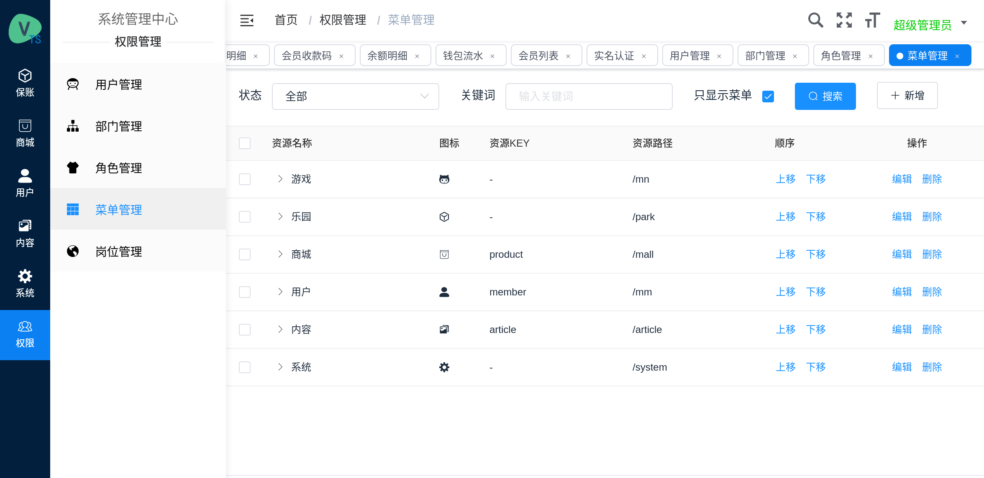Open the 商城 module in the left rail

click(25, 133)
